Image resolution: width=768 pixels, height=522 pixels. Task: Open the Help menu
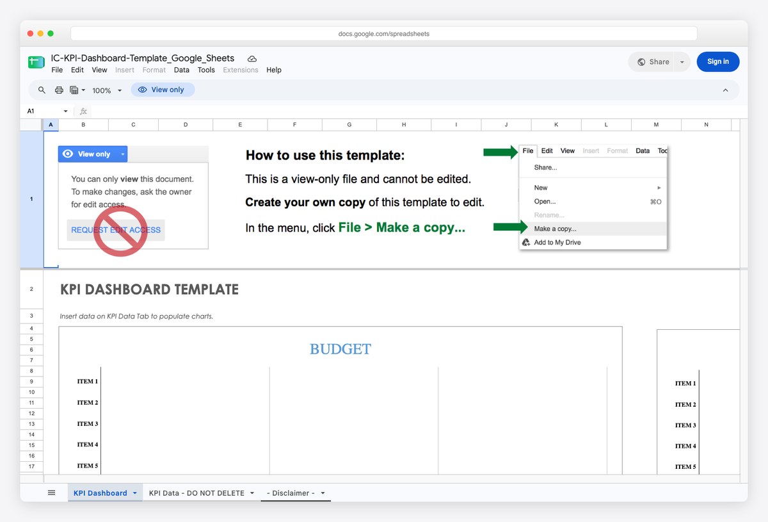pos(274,70)
